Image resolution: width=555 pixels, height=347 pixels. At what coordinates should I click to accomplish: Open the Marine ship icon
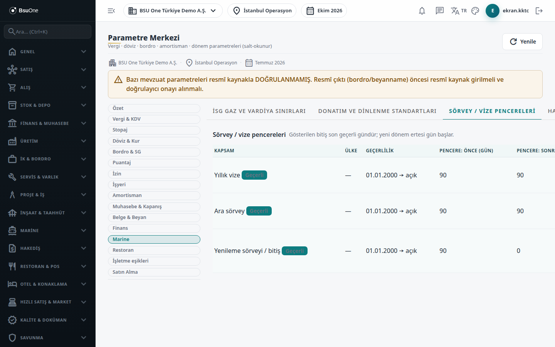point(12,231)
